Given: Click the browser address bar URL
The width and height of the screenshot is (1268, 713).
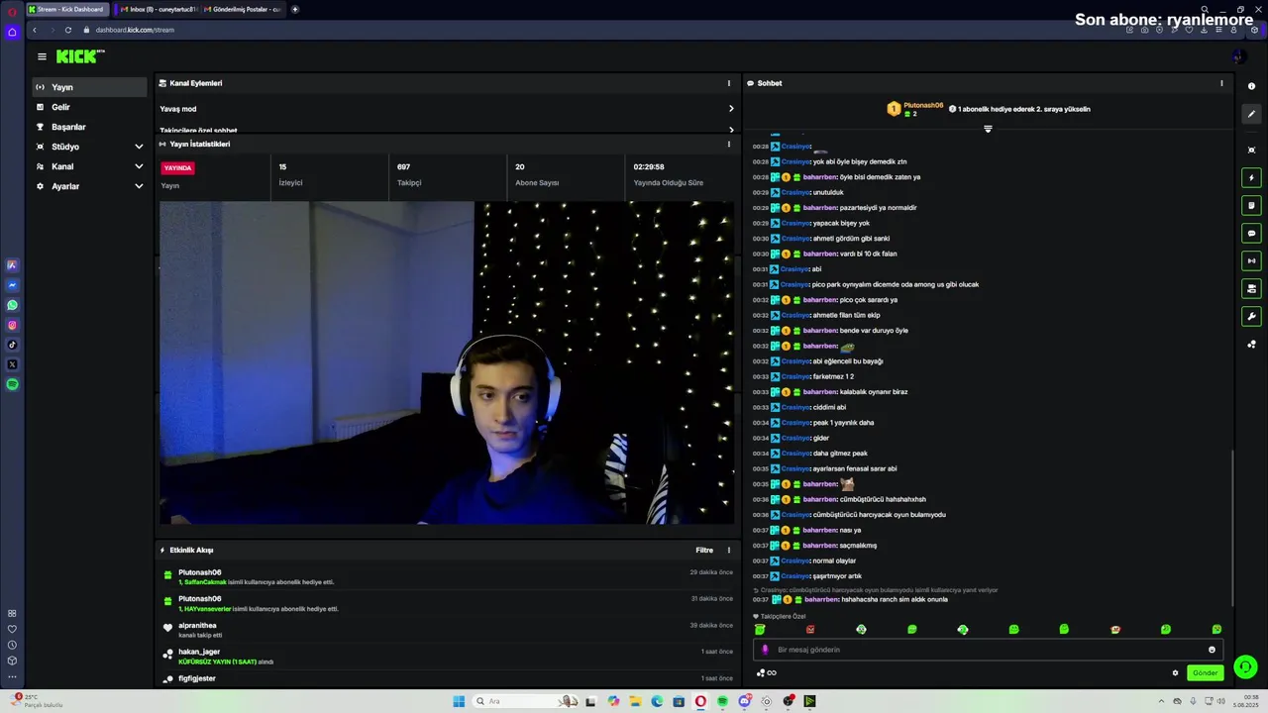Looking at the screenshot, I should pos(136,30).
